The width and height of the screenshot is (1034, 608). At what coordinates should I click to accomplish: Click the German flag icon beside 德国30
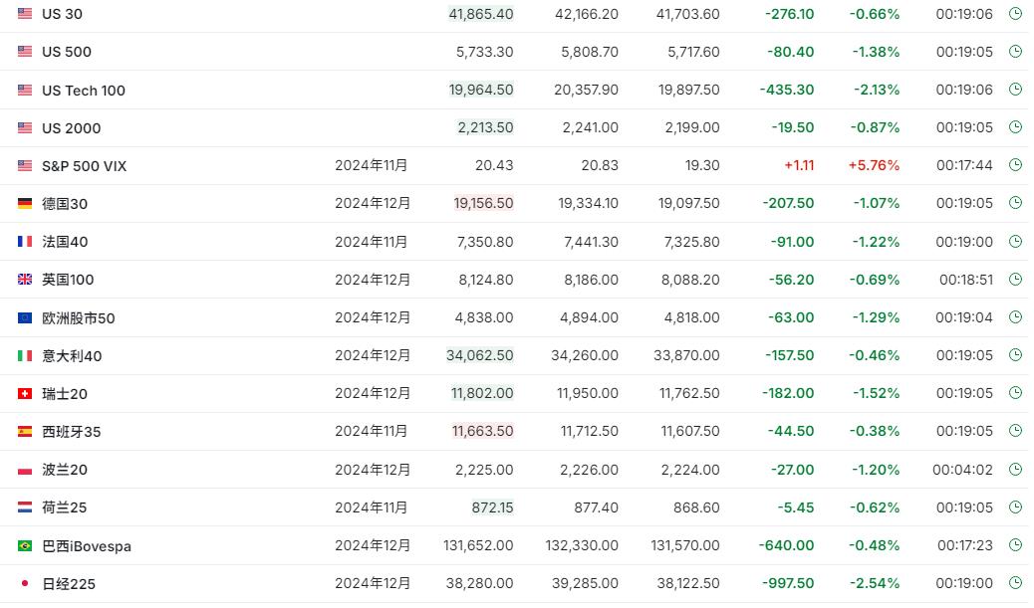[25, 204]
